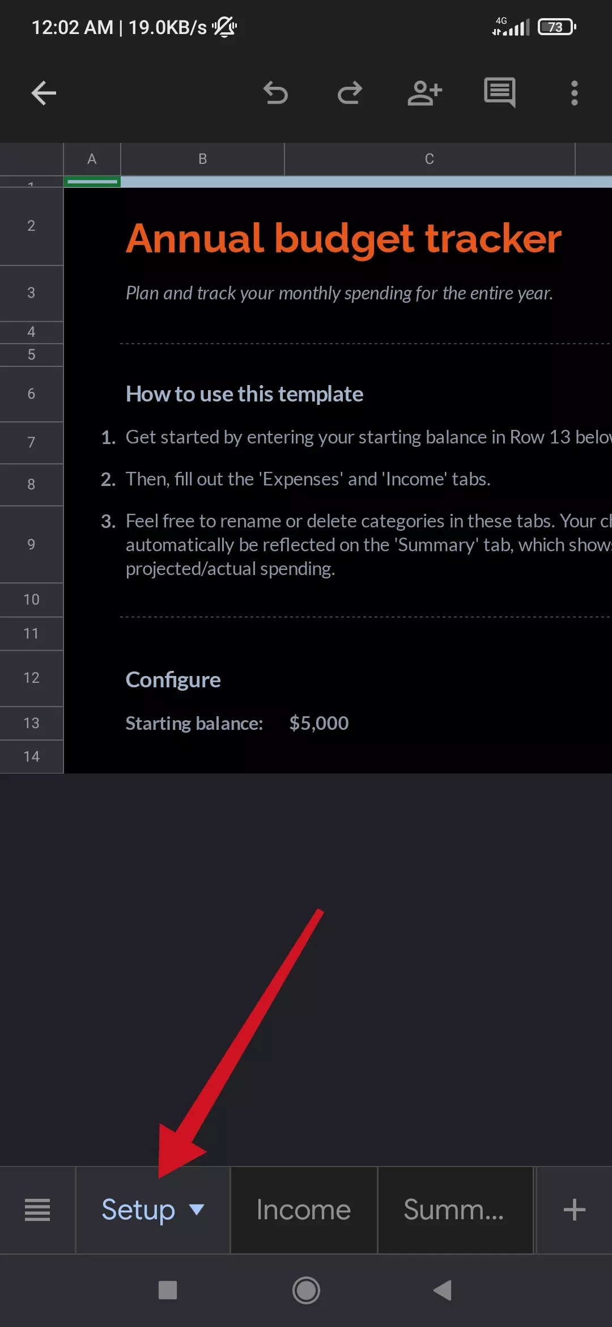Select column A header
The image size is (612, 1327).
[x=92, y=159]
